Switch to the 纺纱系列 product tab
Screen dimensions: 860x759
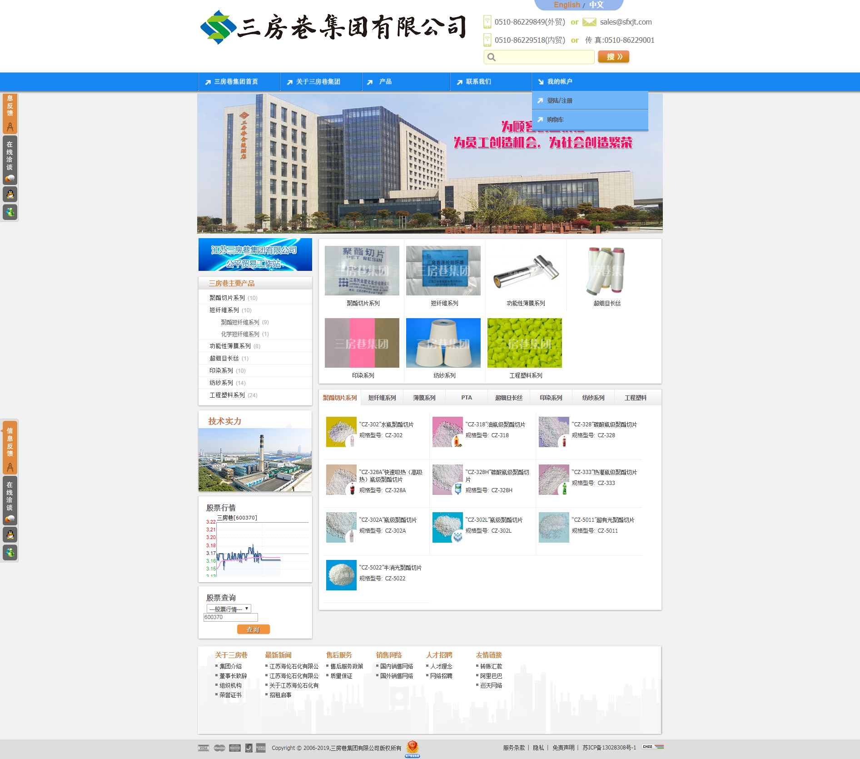point(593,398)
